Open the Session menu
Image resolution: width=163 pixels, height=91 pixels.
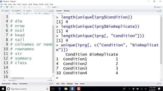[25, 4]
